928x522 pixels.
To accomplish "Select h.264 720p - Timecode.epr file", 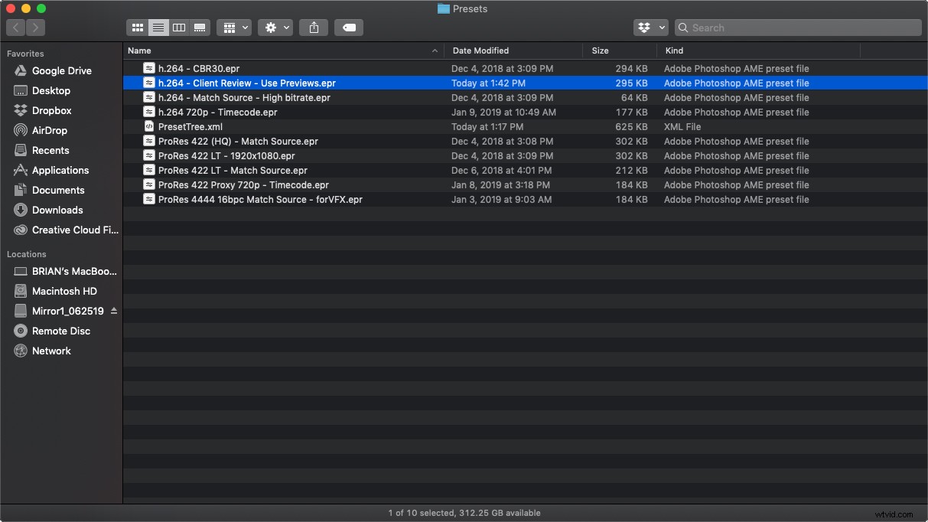I will (x=217, y=112).
